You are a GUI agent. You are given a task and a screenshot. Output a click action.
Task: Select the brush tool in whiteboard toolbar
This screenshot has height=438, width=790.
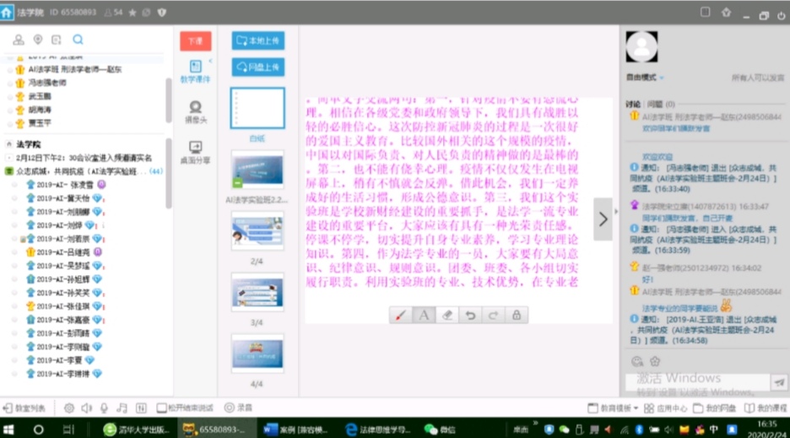(x=401, y=315)
